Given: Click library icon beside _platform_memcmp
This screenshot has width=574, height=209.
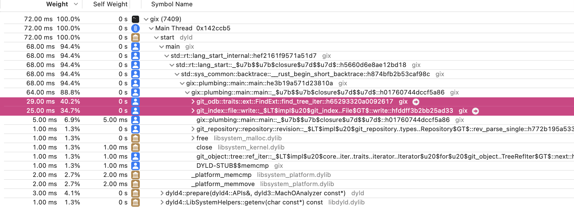Looking at the screenshot, I should coord(135,175).
